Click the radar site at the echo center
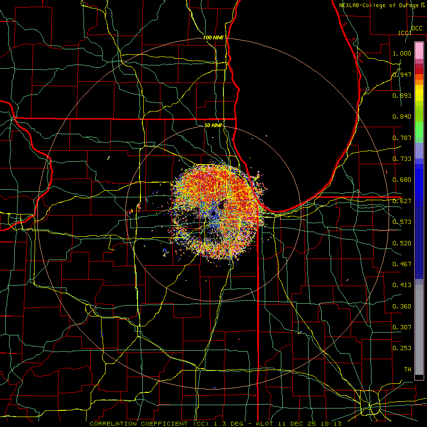 pos(214,213)
